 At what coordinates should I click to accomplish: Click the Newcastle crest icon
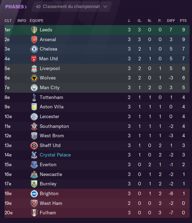[x=34, y=175]
